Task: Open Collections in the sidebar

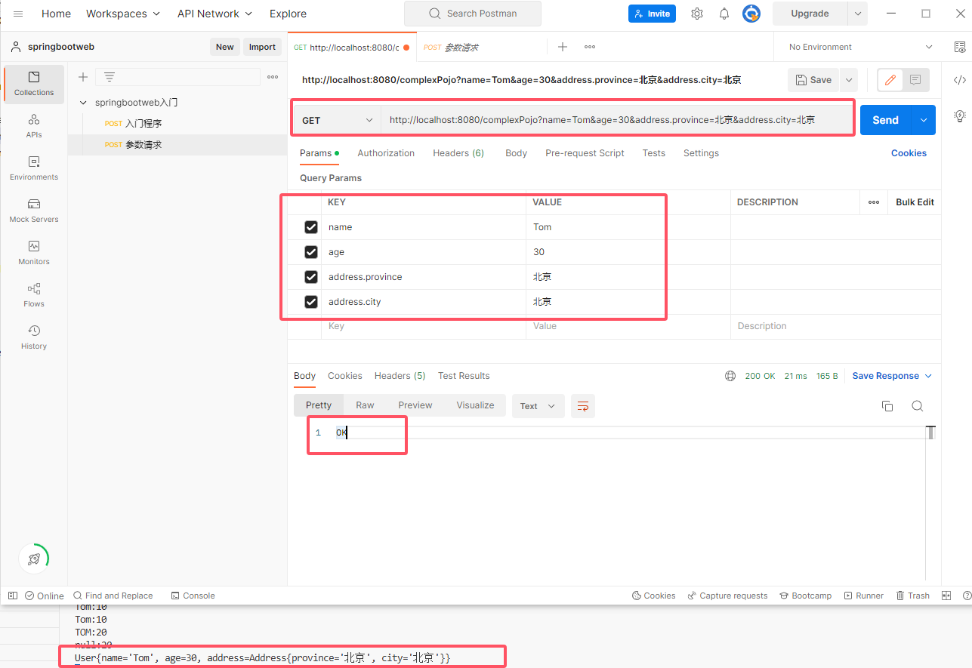Action: coord(34,84)
